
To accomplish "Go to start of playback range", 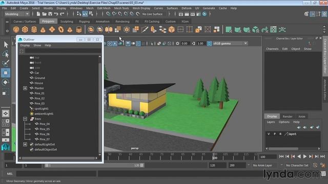I will point(281,156).
